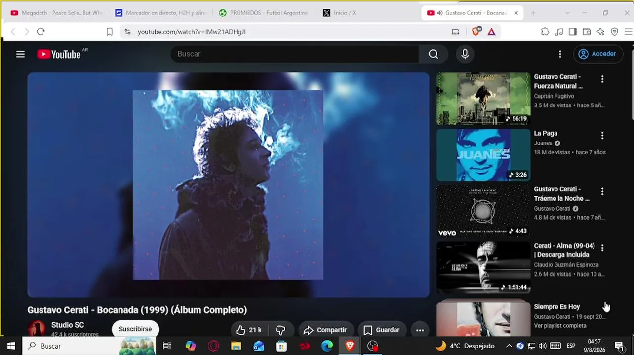Open a new browser tab
The height and width of the screenshot is (355, 634).
point(533,13)
